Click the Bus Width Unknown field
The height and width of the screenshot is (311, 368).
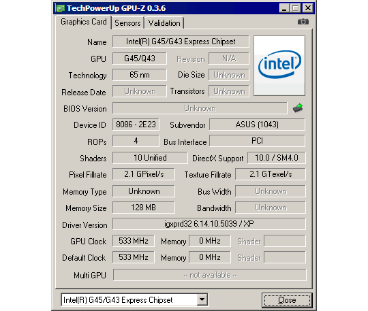click(x=271, y=191)
